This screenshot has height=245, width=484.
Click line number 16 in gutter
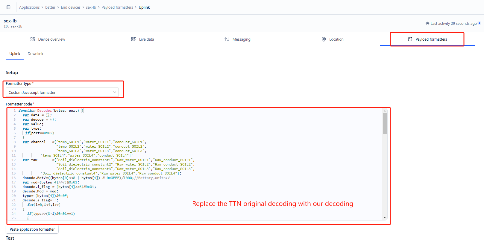click(x=13, y=178)
